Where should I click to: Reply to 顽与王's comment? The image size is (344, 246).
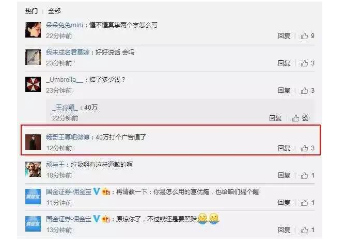pos(284,175)
